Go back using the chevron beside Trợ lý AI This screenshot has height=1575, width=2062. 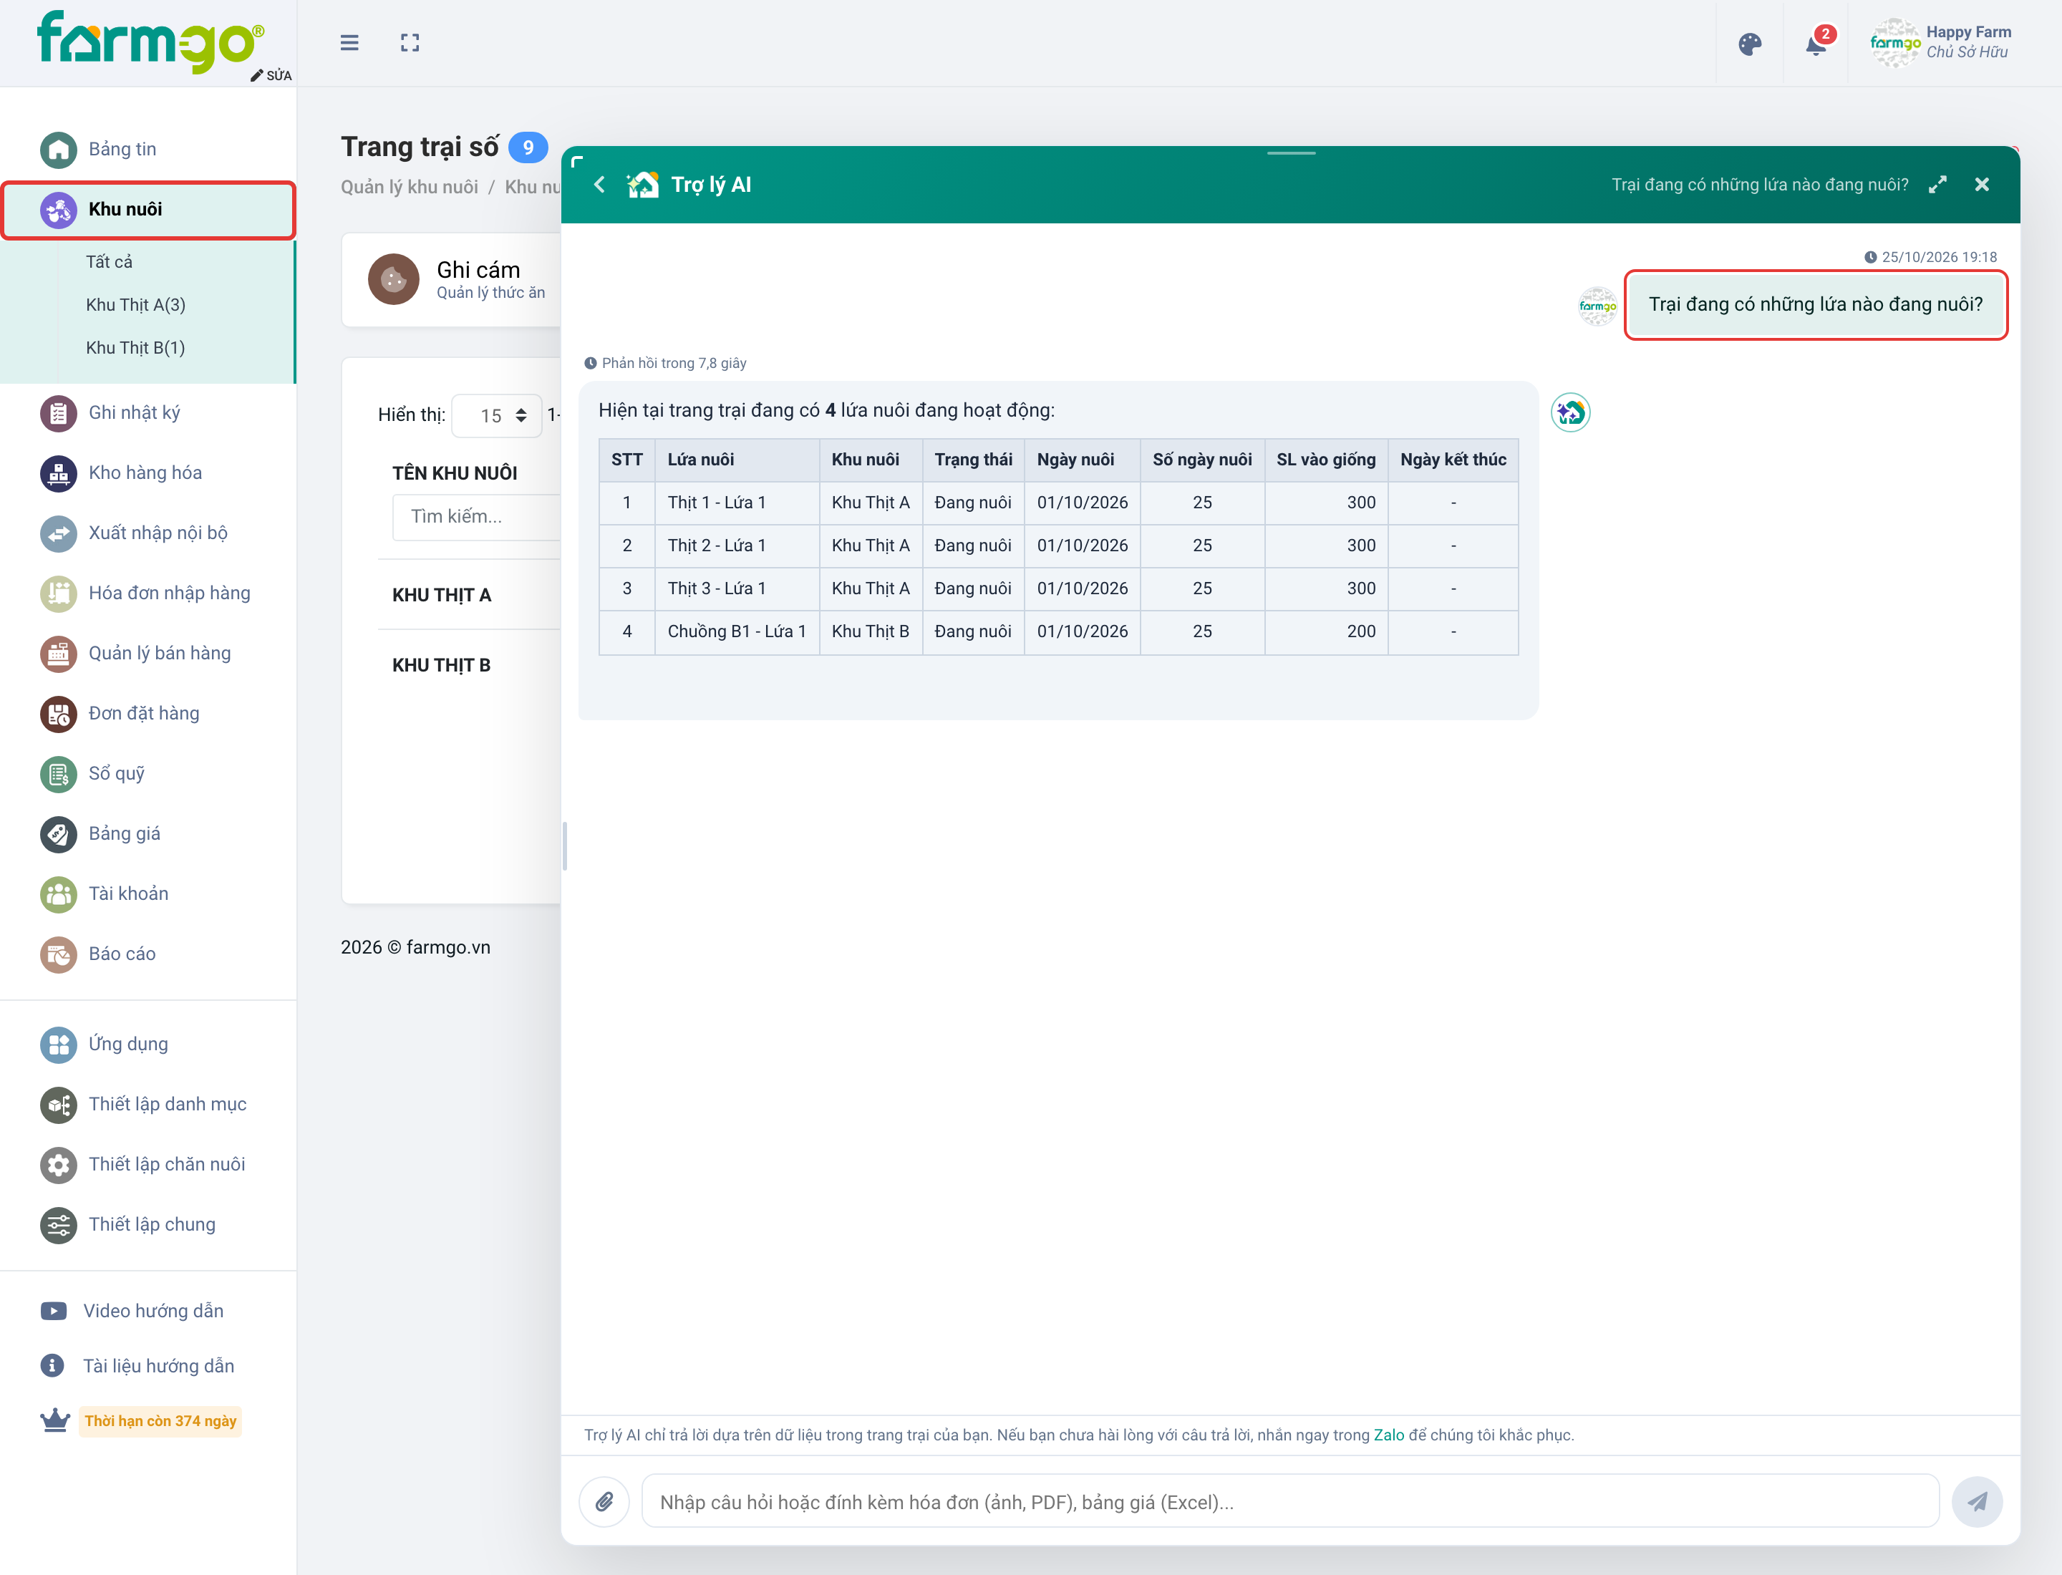[x=599, y=185]
